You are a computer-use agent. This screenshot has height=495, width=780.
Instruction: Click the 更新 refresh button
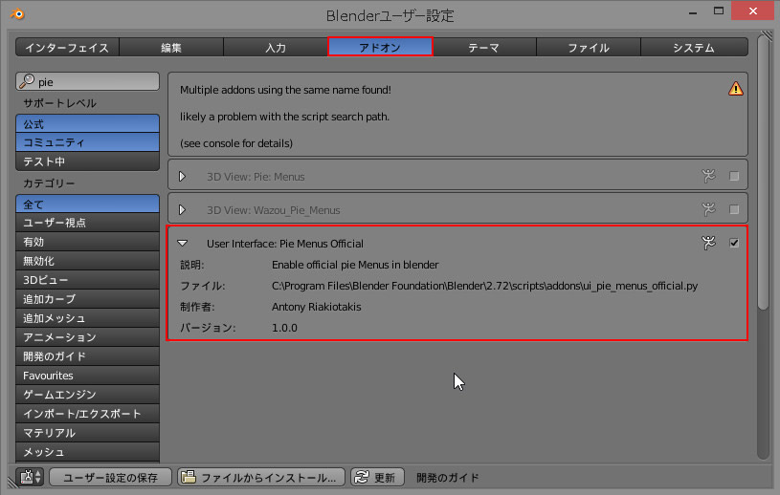pos(378,477)
